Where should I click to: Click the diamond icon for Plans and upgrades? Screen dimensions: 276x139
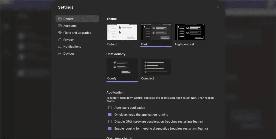[60, 33]
